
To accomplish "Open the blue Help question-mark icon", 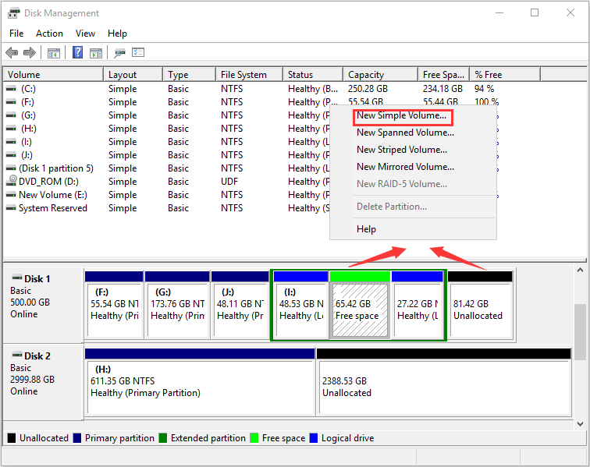I will coord(77,52).
